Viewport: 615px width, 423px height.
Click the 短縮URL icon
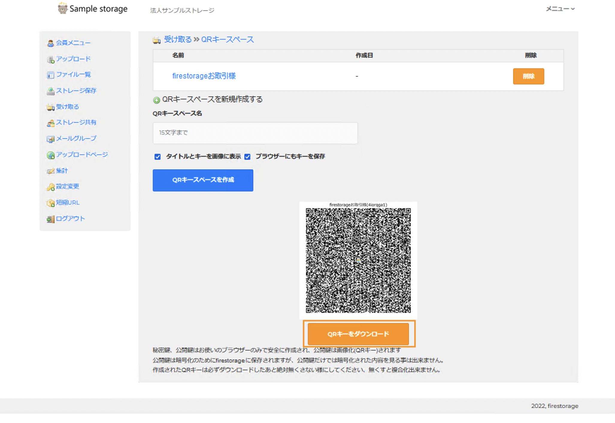pyautogui.click(x=51, y=203)
